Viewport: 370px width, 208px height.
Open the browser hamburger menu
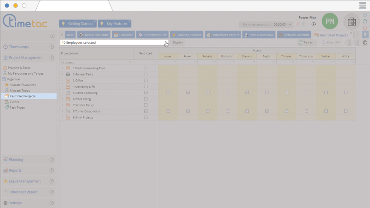(x=362, y=6)
